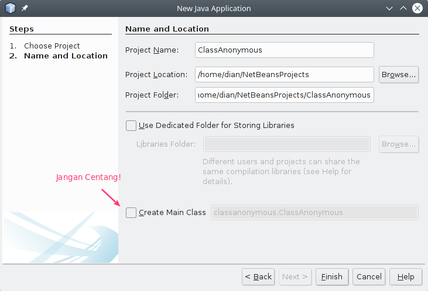Click the disabled Next button
The height and width of the screenshot is (291, 428).
pos(295,277)
